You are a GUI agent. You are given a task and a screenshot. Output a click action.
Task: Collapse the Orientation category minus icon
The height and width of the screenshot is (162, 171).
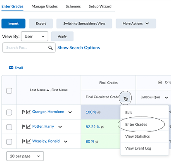pyautogui.click(x=160, y=83)
